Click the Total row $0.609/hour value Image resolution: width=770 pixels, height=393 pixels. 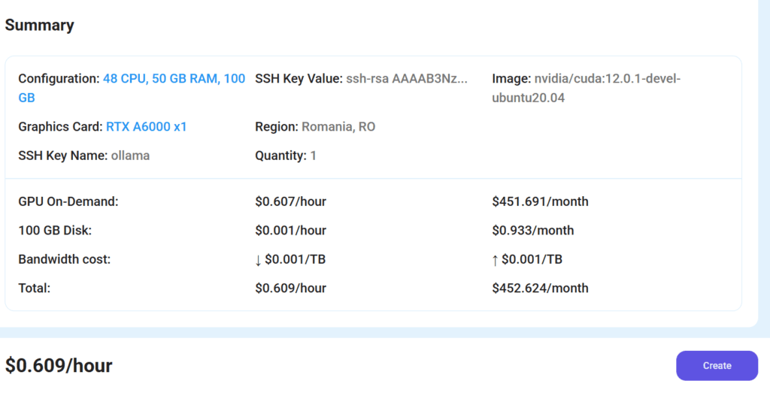click(x=290, y=288)
